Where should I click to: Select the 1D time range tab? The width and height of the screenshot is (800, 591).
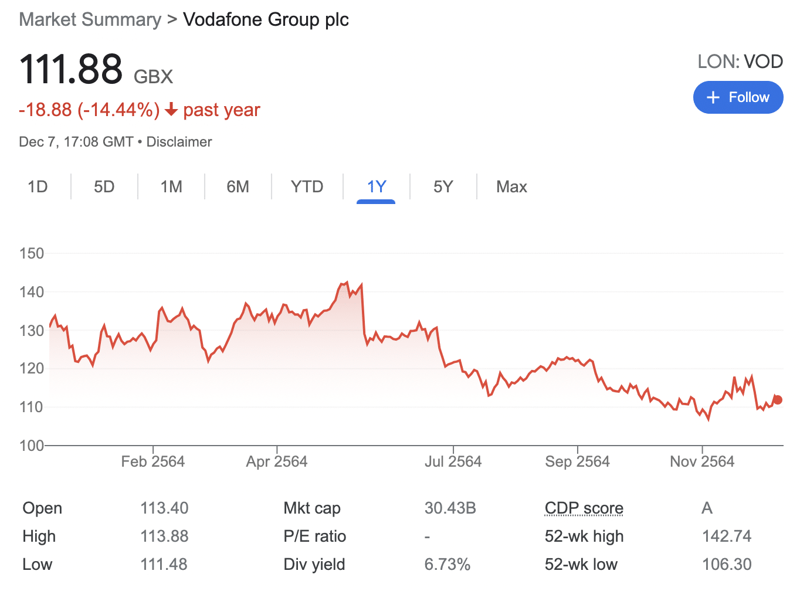click(38, 186)
